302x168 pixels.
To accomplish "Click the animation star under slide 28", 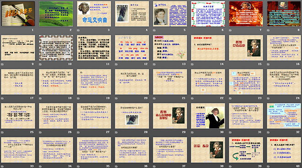I will pos(116,132).
